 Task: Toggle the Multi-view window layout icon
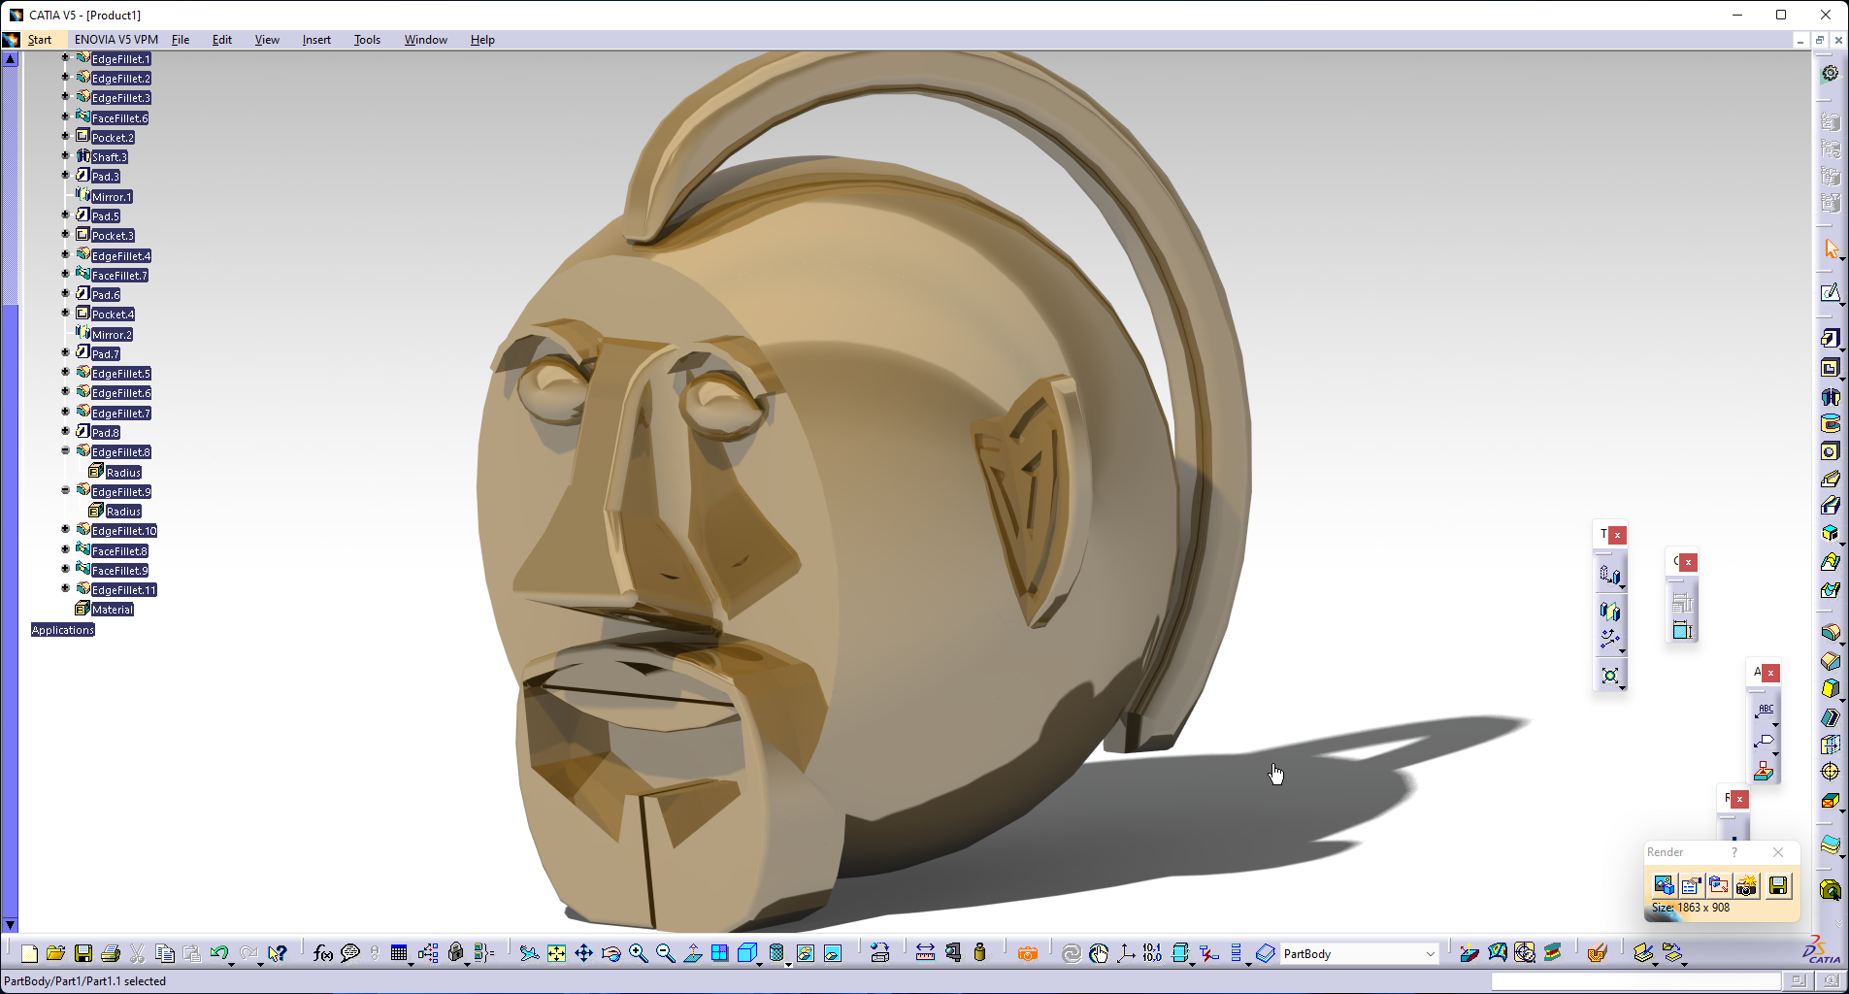pyautogui.click(x=719, y=953)
